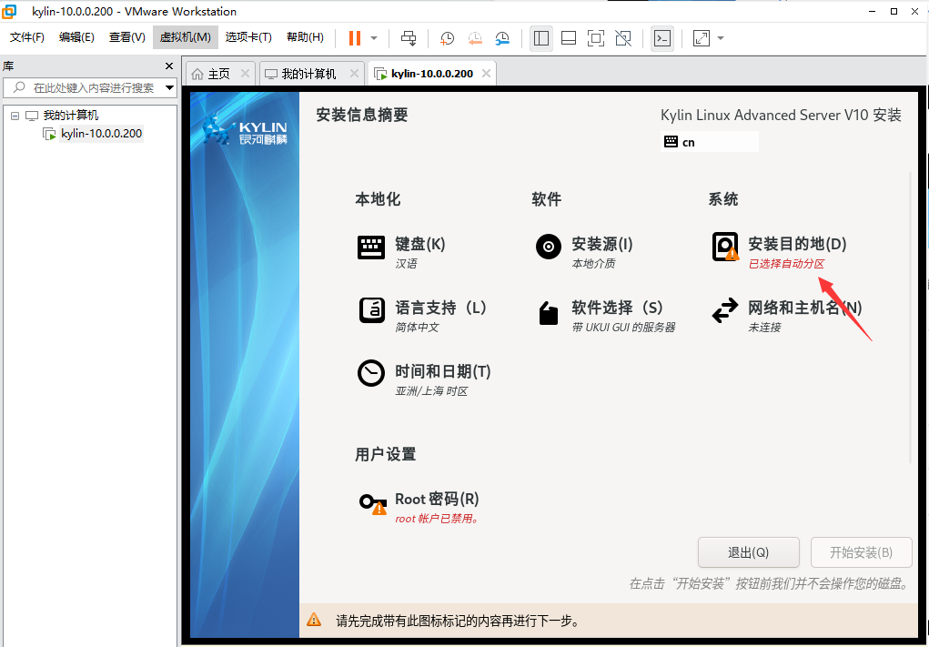Image resolution: width=929 pixels, height=647 pixels.
Task: Click the installer's vertical scrollbar
Action: tap(910, 317)
